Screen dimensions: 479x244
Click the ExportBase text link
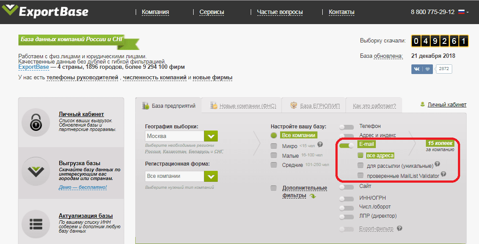click(x=34, y=67)
